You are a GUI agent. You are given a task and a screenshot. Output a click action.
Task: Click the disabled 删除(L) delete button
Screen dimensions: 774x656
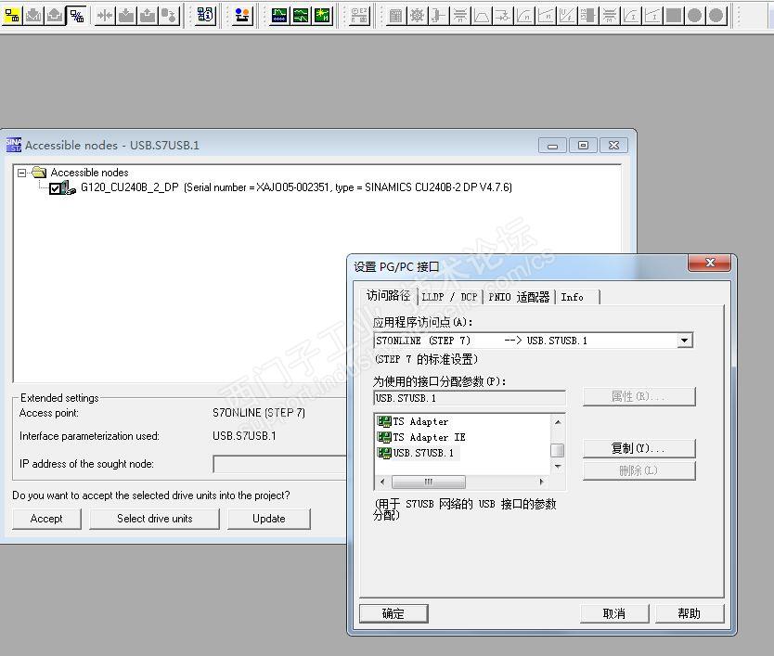639,471
